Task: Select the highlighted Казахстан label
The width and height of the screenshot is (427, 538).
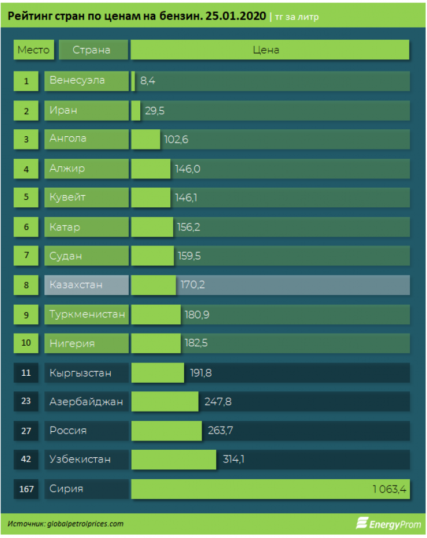Action: (x=87, y=285)
